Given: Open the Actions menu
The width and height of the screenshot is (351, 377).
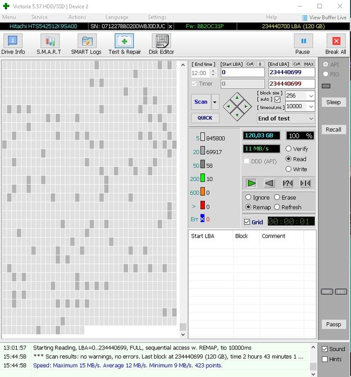Looking at the screenshot, I should (77, 17).
